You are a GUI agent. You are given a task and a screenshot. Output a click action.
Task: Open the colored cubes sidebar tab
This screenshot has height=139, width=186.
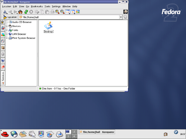3,35
